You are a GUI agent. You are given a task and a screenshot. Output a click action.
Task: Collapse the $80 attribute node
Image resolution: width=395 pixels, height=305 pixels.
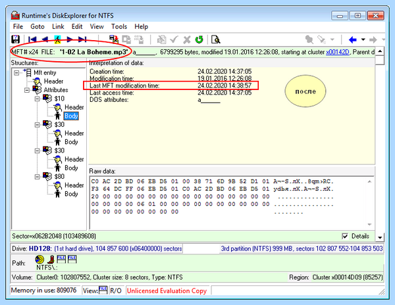pyautogui.click(x=37, y=177)
